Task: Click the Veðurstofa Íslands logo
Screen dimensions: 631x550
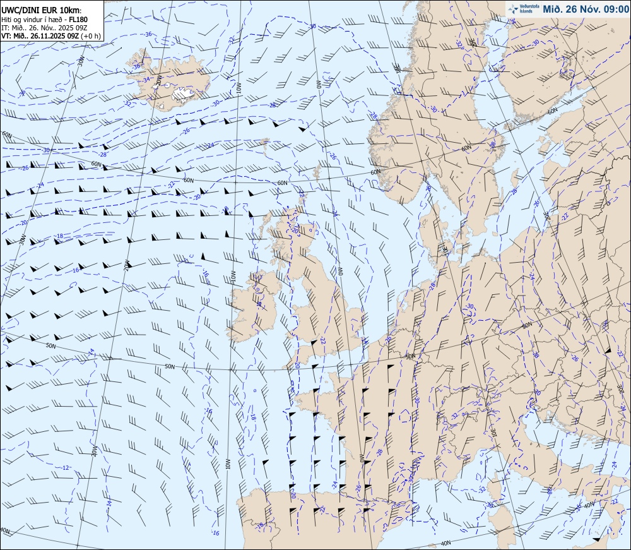Action: pyautogui.click(x=524, y=9)
